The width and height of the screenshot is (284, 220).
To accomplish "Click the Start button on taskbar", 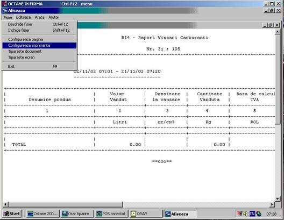I will click(12, 214).
